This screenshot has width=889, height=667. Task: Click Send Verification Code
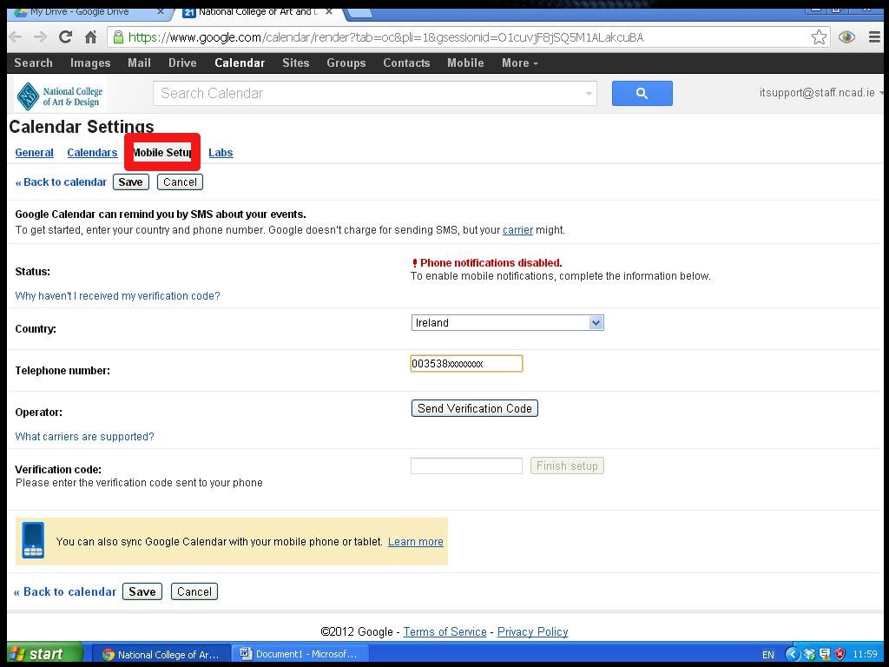(x=475, y=408)
